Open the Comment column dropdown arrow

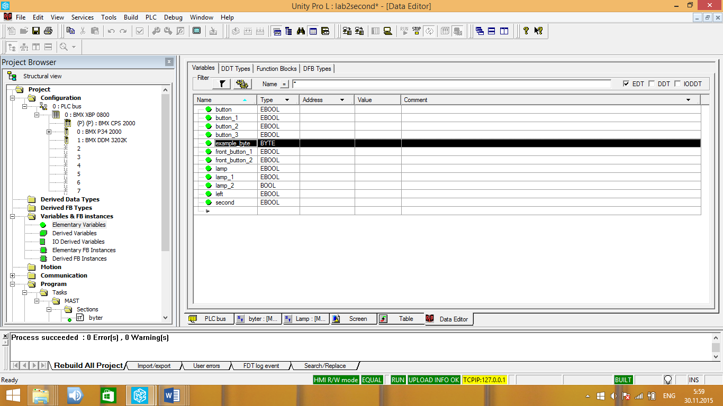coord(688,100)
